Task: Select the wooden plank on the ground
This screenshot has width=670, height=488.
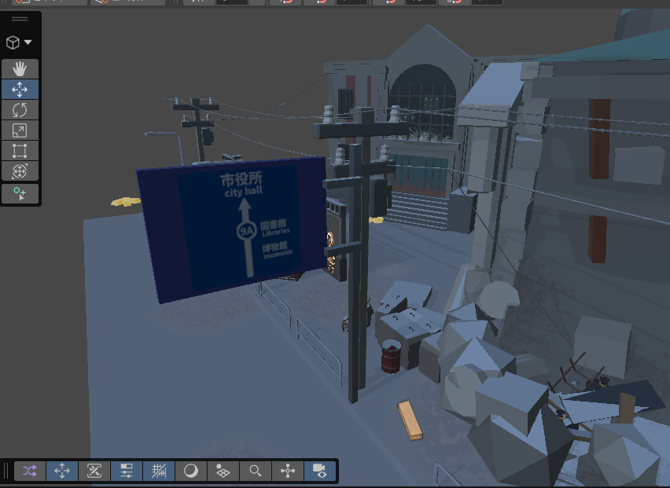Action: point(410,420)
